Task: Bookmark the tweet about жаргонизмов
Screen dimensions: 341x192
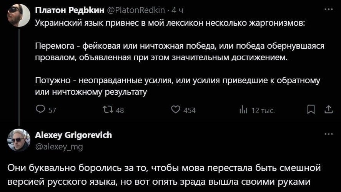Action: (x=311, y=110)
